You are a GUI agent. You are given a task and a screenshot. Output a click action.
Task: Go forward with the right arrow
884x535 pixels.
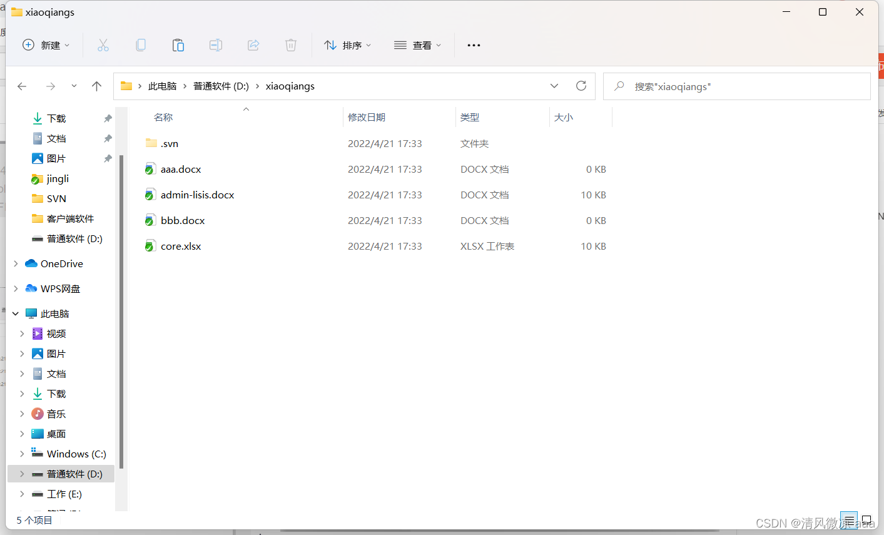click(x=51, y=86)
